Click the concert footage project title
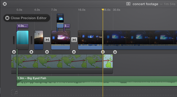Viewport: 177px width, 97px height. tap(145, 4)
